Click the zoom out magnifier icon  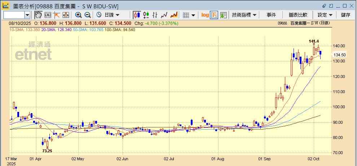(88, 15)
